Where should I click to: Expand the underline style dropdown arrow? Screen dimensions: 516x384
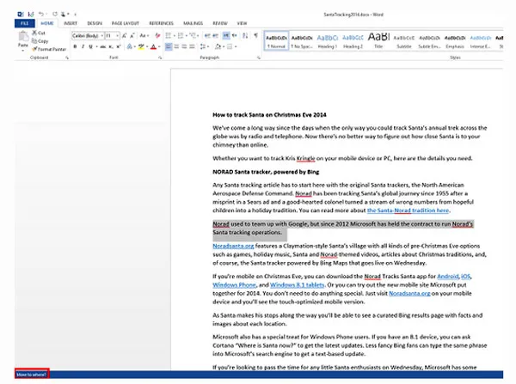pos(96,46)
